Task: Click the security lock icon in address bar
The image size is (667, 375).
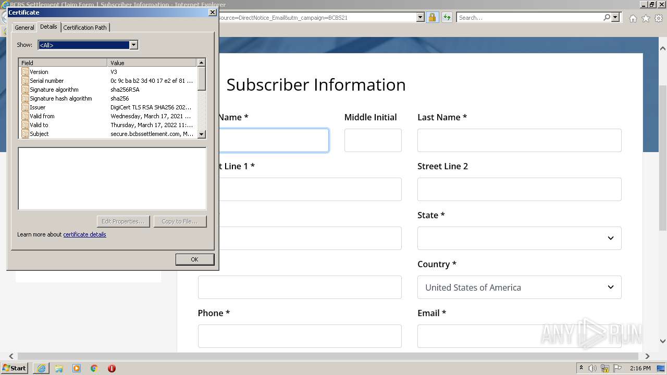Action: pos(432,17)
